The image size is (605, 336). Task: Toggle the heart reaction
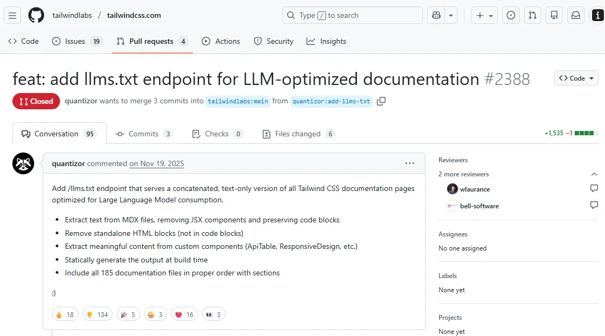(184, 314)
